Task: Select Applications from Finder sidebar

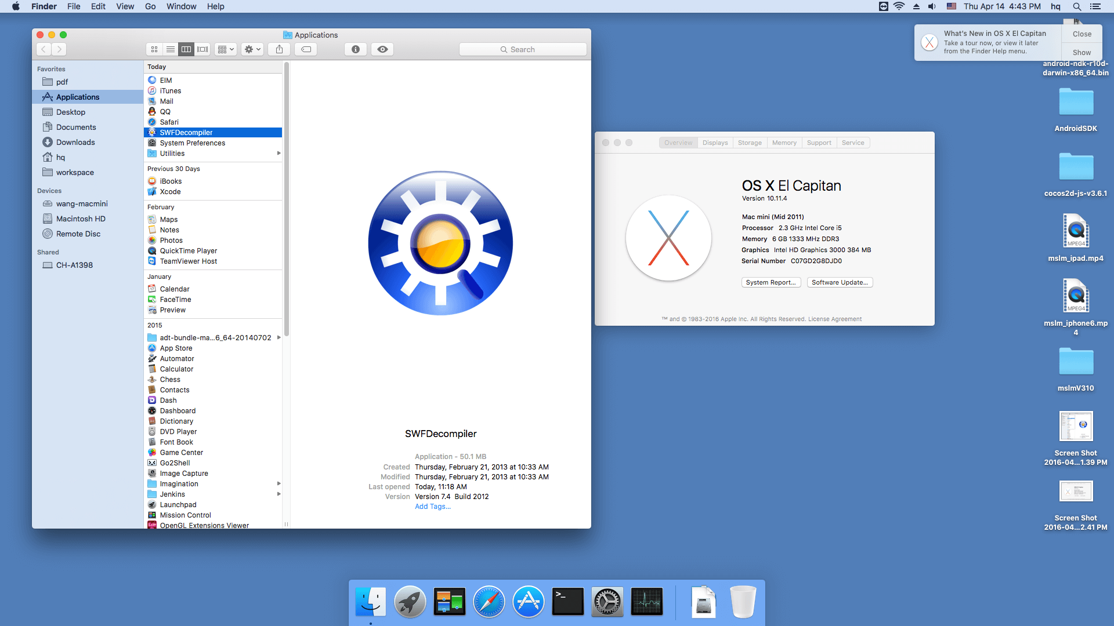Action: point(77,96)
